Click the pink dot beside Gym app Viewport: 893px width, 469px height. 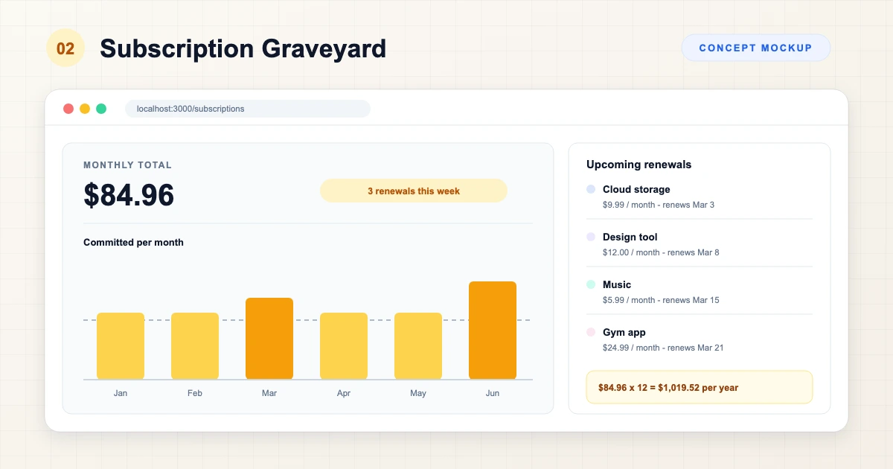click(591, 332)
